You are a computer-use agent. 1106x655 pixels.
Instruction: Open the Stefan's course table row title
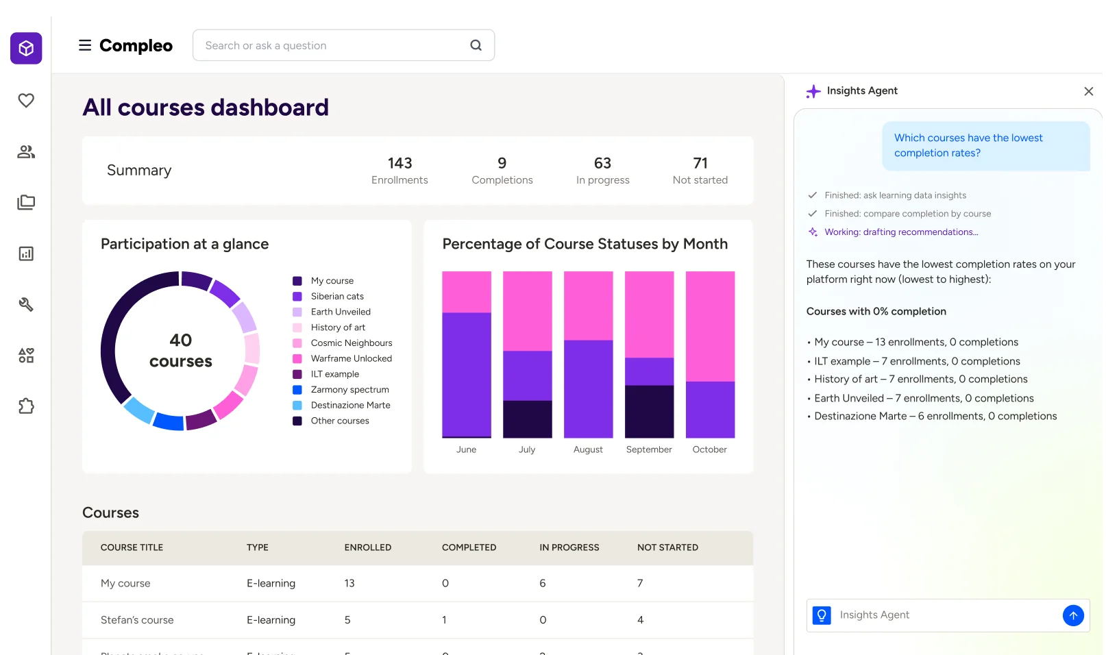tap(137, 620)
